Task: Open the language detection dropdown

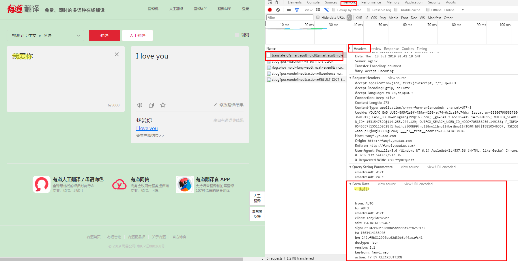Action: (x=45, y=35)
